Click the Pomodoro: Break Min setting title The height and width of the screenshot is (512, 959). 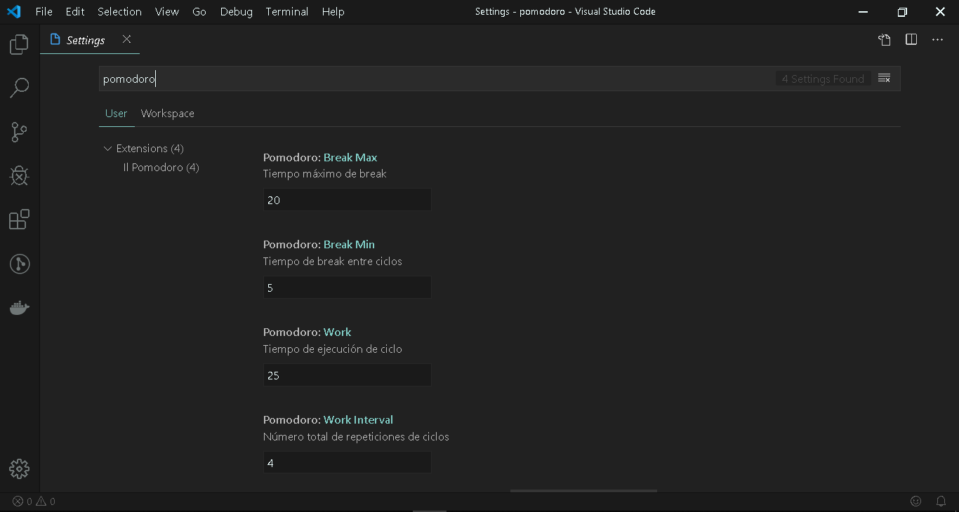(x=319, y=244)
